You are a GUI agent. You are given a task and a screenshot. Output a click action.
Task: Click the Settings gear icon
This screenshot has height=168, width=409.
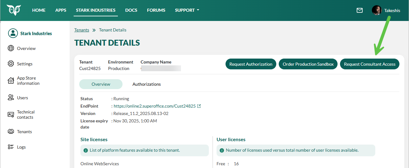(x=11, y=64)
